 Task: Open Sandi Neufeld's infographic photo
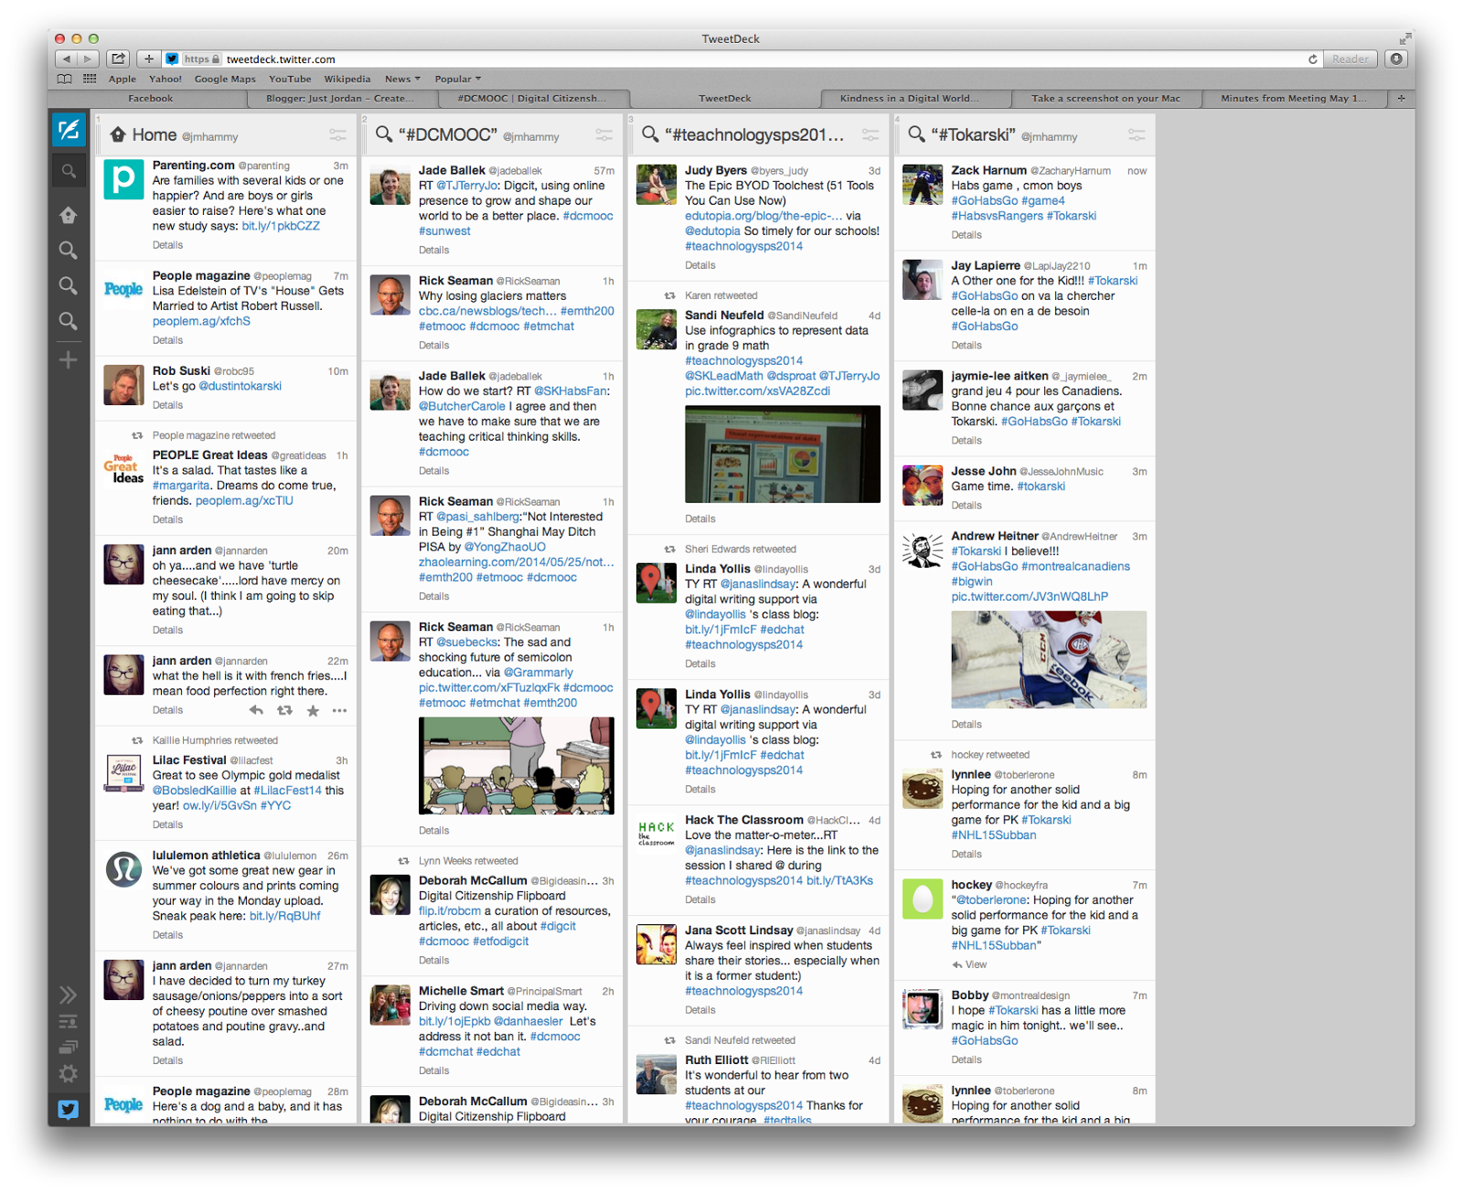pos(783,454)
